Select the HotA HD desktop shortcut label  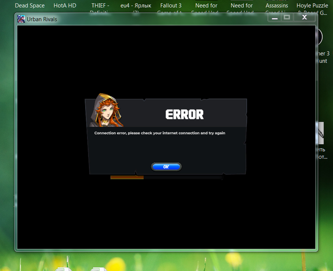click(65, 6)
